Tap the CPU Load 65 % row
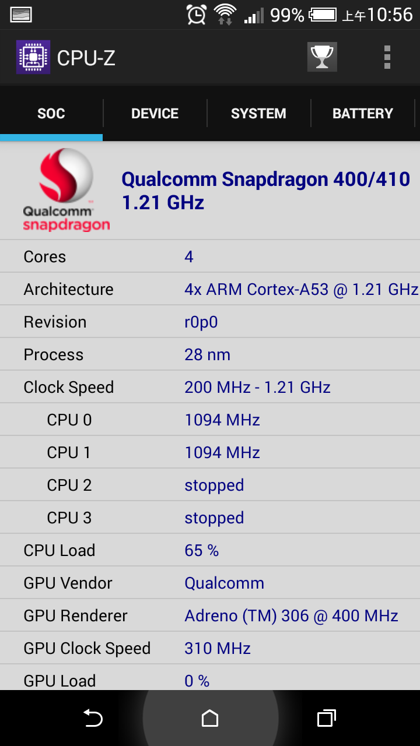420x746 pixels. coord(210,550)
